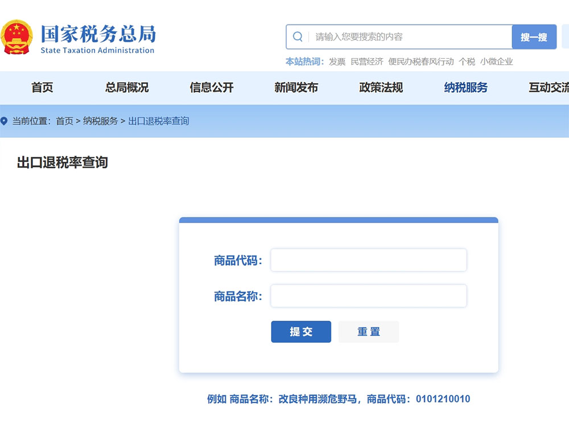Click the 商品代码 input field
The height and width of the screenshot is (427, 569).
(368, 260)
